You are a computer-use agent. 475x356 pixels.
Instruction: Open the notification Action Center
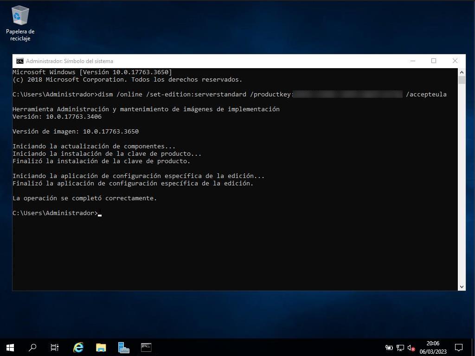click(x=459, y=347)
